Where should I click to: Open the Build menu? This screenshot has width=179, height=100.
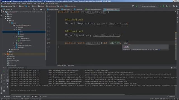(35, 3)
